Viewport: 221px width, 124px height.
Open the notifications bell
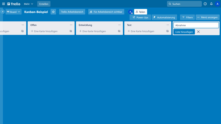pyautogui.click(x=211, y=4)
